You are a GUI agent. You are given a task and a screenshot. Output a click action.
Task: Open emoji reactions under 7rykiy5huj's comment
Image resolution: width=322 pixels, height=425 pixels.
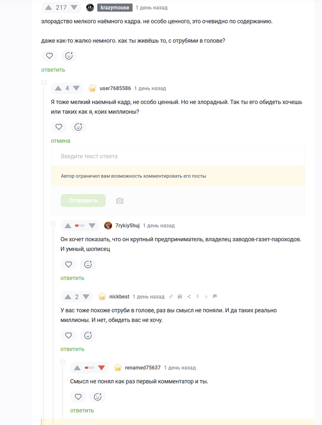88,264
